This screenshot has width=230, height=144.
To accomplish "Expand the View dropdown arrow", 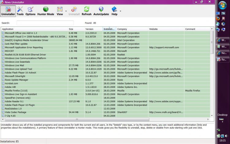I will (66, 11).
